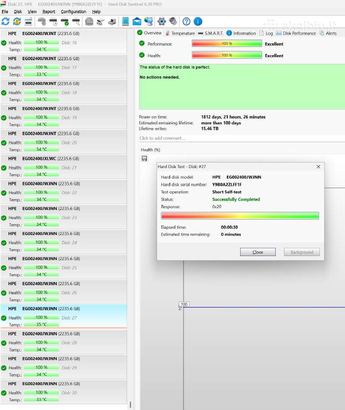
Task: Select the HPE disk header for Disk 30
Action: pyautogui.click(x=44, y=384)
